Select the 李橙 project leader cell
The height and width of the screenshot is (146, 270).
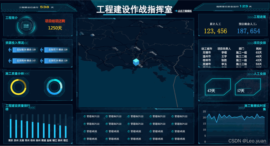tap(224, 52)
